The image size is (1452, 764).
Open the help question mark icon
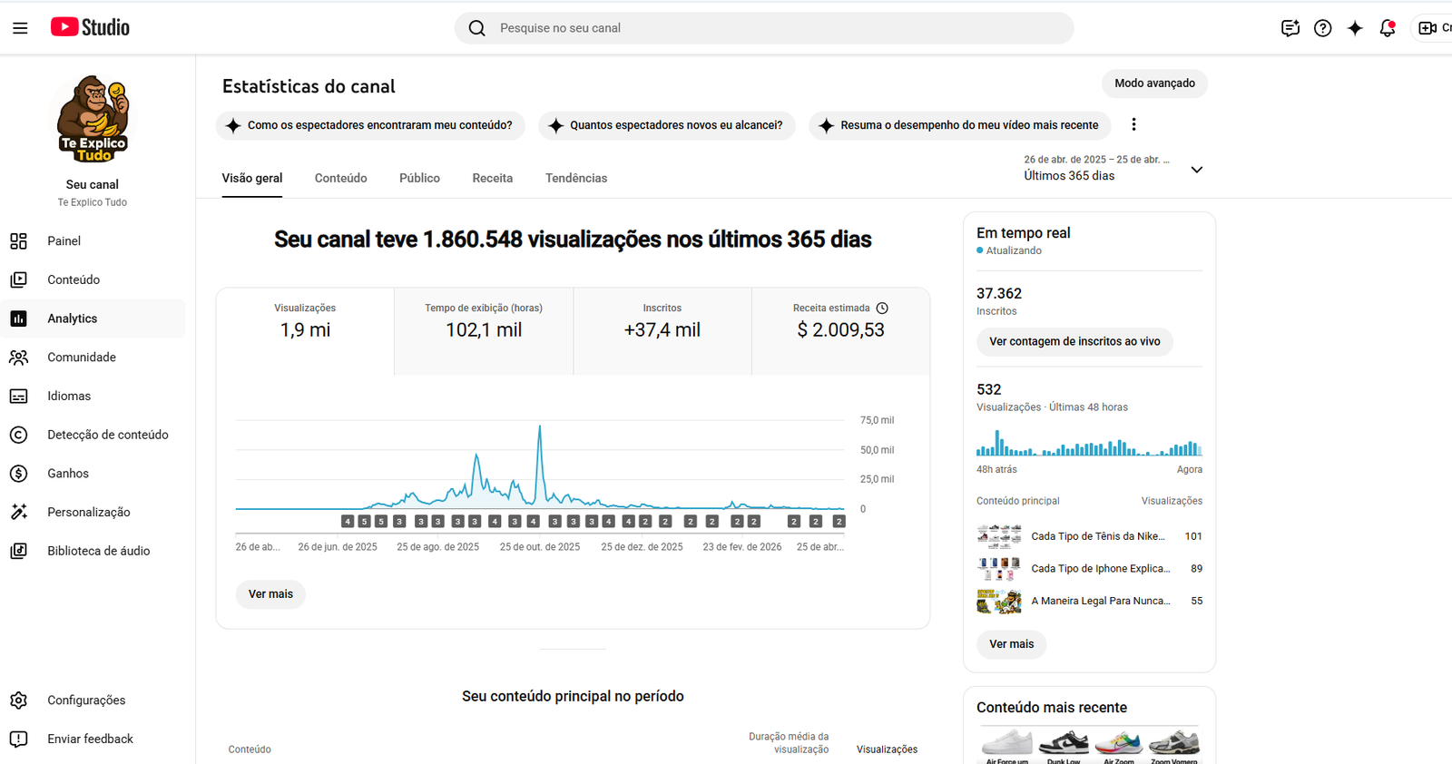(1322, 28)
